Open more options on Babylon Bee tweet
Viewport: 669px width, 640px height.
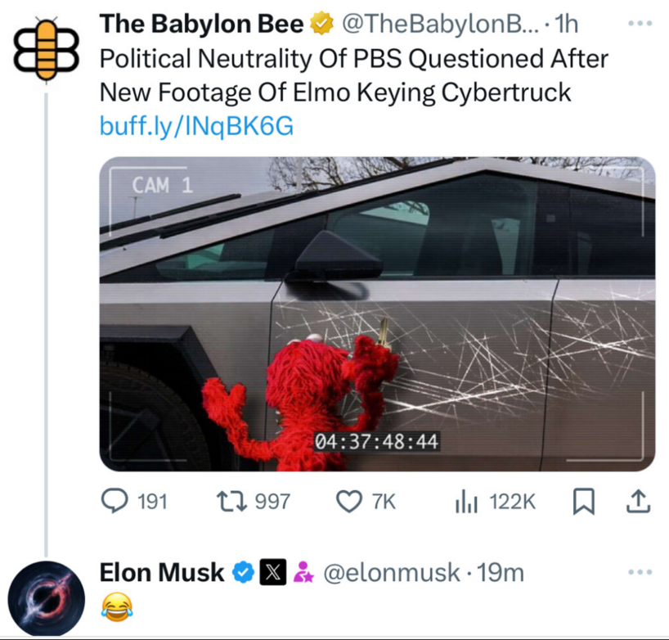coord(638,24)
